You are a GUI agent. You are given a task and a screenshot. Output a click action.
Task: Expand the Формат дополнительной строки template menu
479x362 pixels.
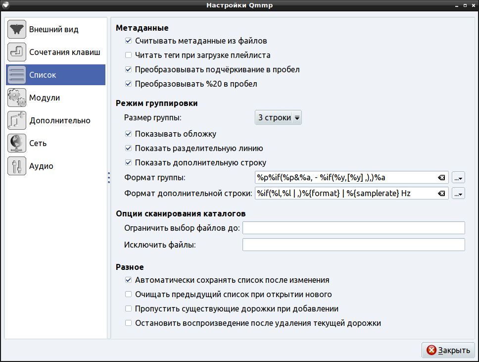[x=458, y=193]
